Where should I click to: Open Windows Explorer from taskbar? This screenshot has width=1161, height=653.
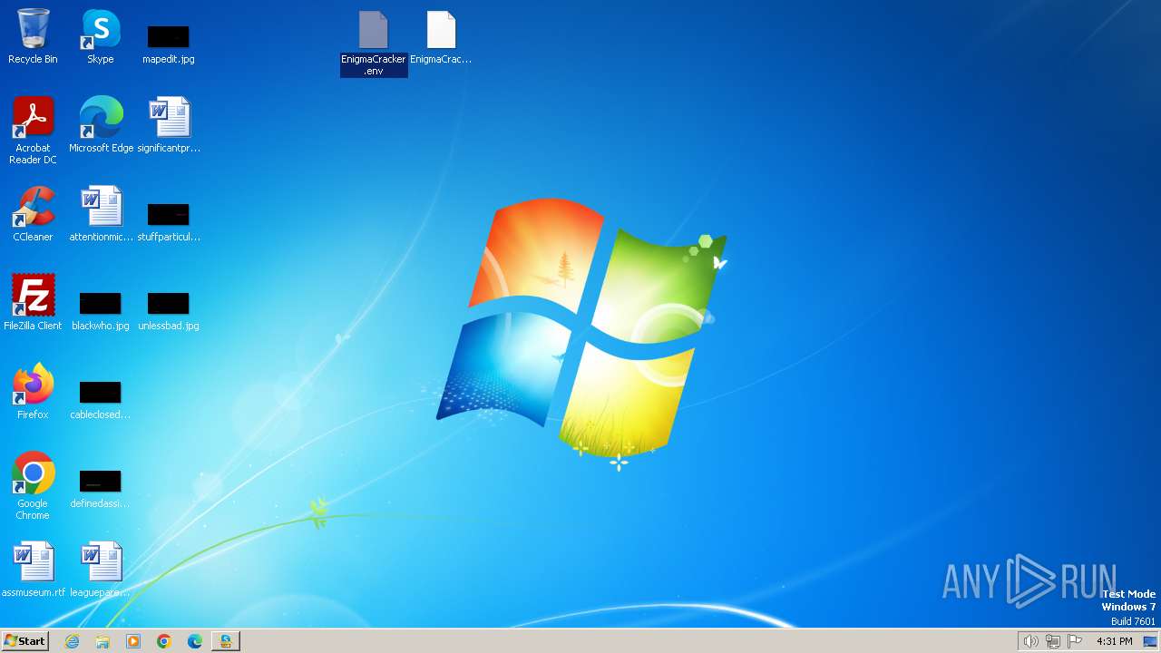coord(102,641)
